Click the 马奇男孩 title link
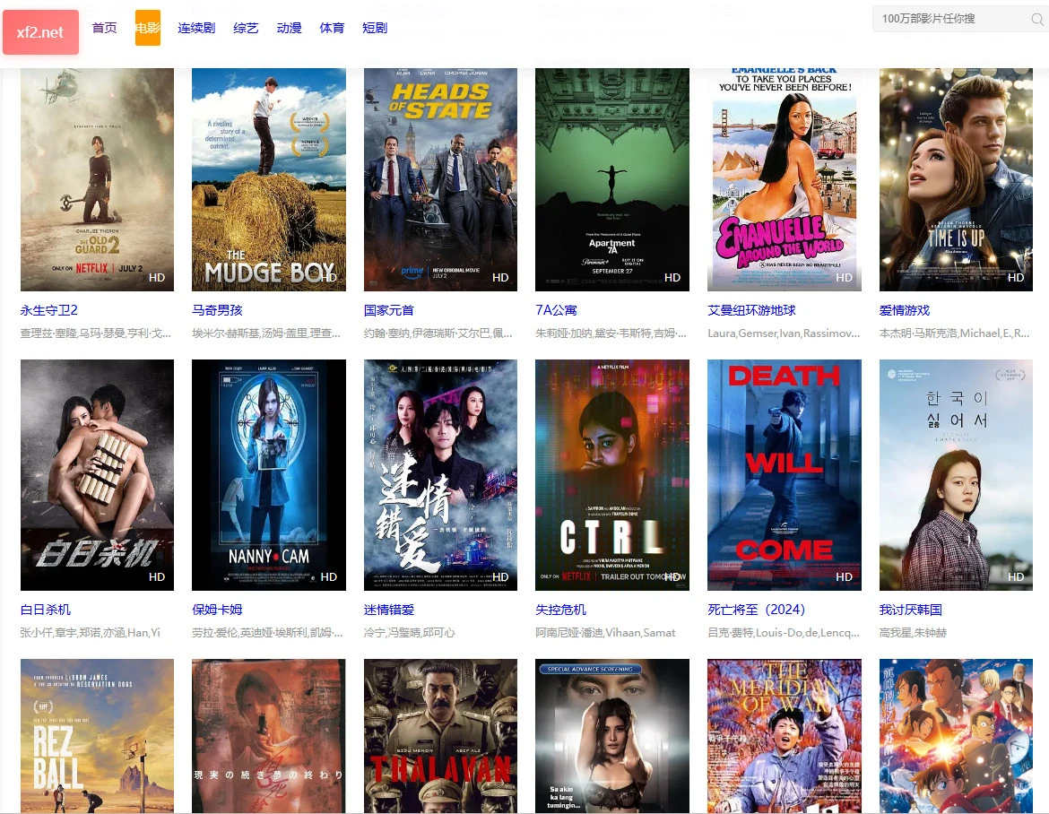The height and width of the screenshot is (814, 1049). pyautogui.click(x=218, y=310)
